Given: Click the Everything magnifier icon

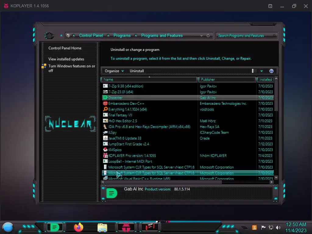Looking at the screenshot, I should pos(105,109).
